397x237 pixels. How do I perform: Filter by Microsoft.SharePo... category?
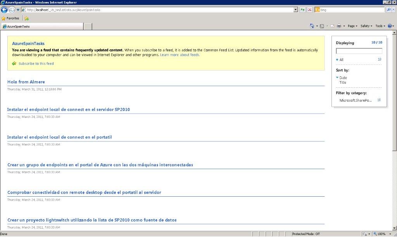[x=356, y=100]
